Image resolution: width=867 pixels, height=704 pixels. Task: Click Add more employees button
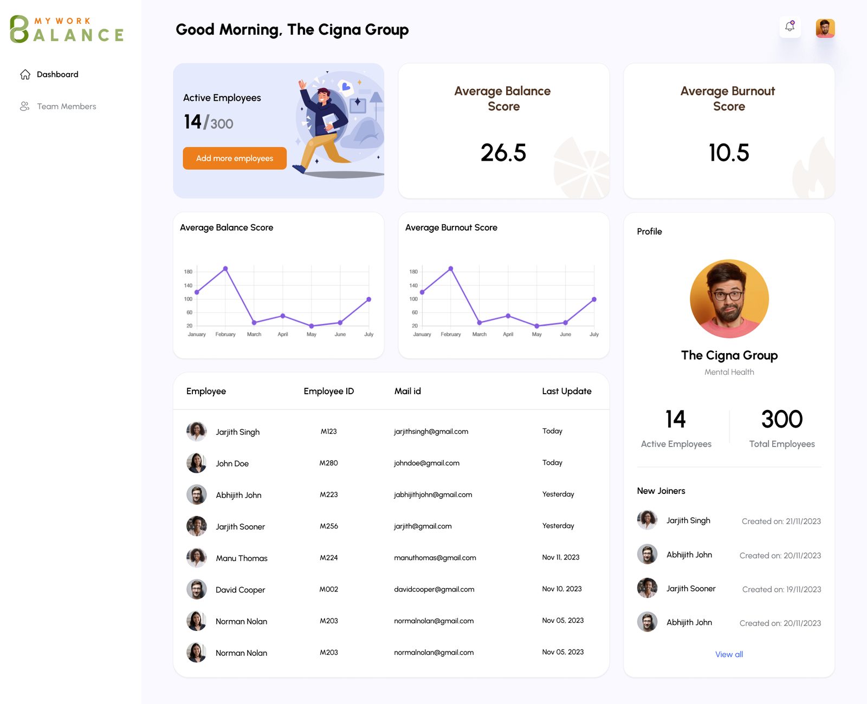[235, 158]
